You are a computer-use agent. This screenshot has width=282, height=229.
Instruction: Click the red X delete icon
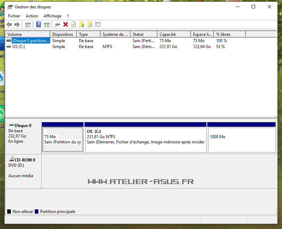65,24
